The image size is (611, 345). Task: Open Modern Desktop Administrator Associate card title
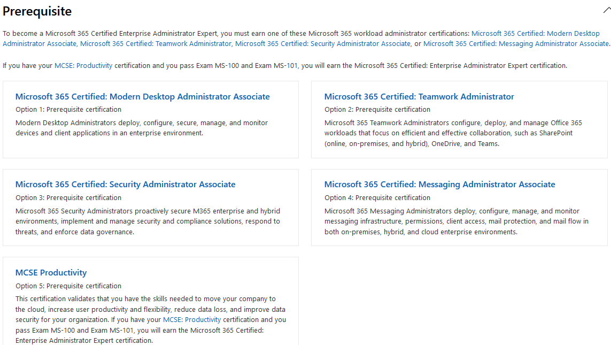click(x=143, y=97)
